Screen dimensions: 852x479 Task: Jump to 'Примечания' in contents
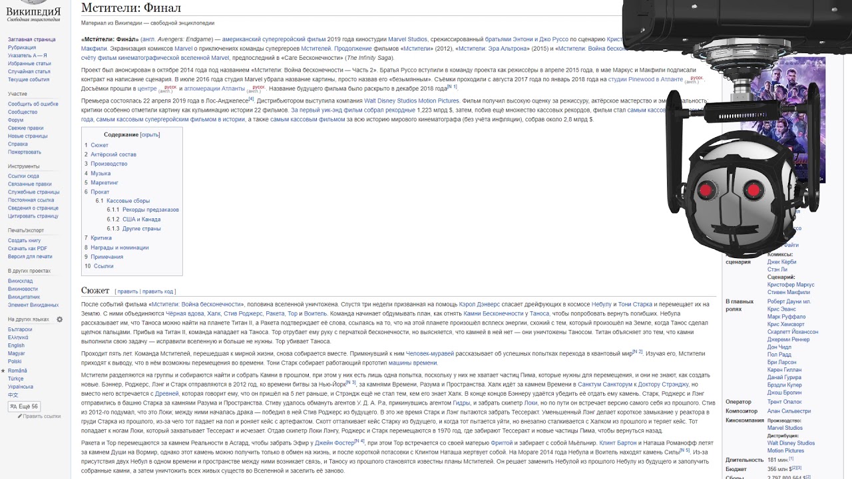pyautogui.click(x=106, y=257)
